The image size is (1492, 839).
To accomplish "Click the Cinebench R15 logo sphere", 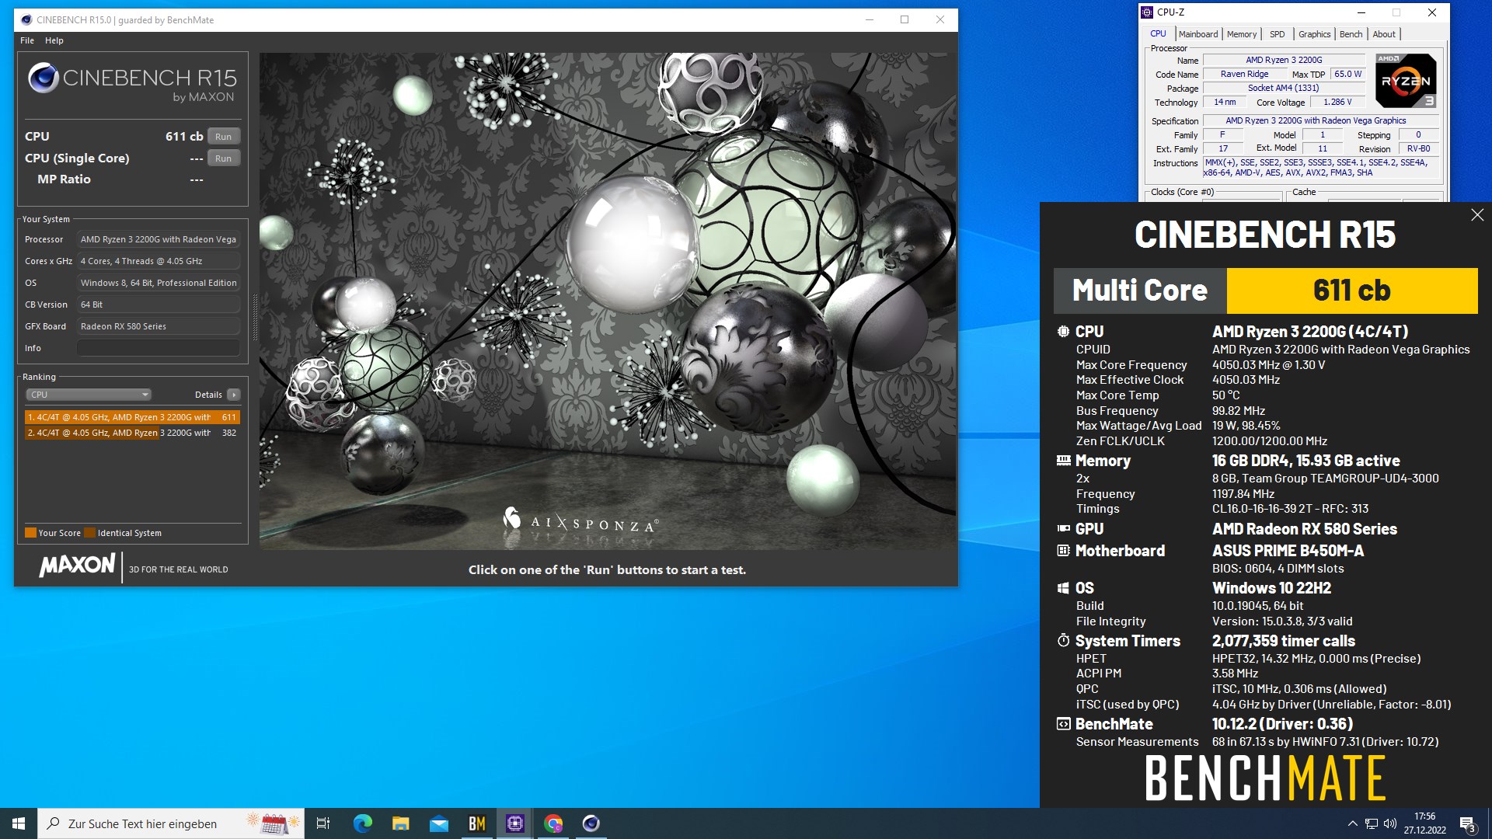I will point(44,78).
